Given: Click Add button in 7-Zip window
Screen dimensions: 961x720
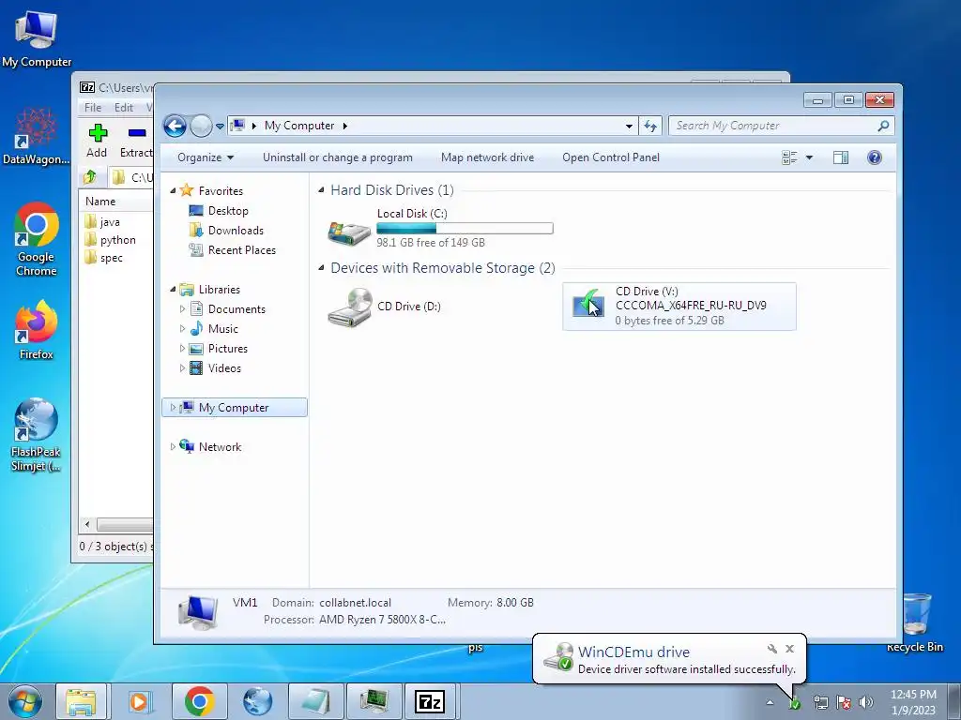Looking at the screenshot, I should pos(97,141).
